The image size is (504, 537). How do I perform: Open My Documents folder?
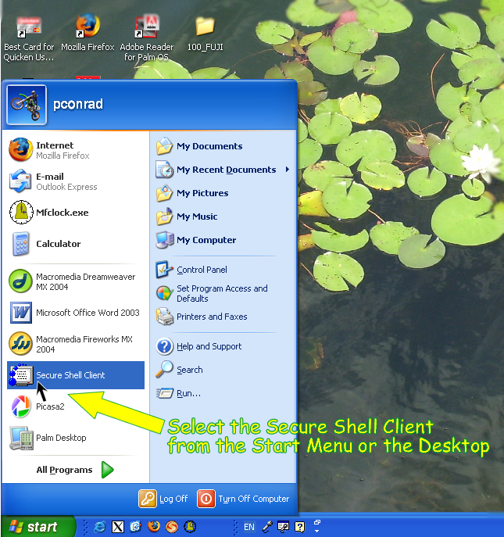pyautogui.click(x=223, y=146)
